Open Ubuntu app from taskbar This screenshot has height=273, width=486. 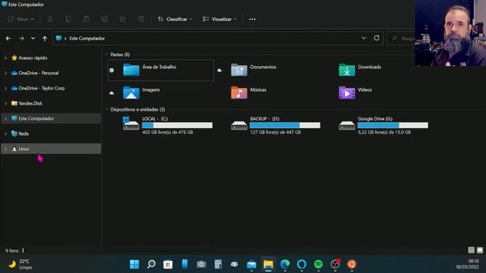click(x=352, y=265)
